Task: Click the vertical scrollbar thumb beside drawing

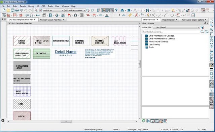Action: coord(139,64)
